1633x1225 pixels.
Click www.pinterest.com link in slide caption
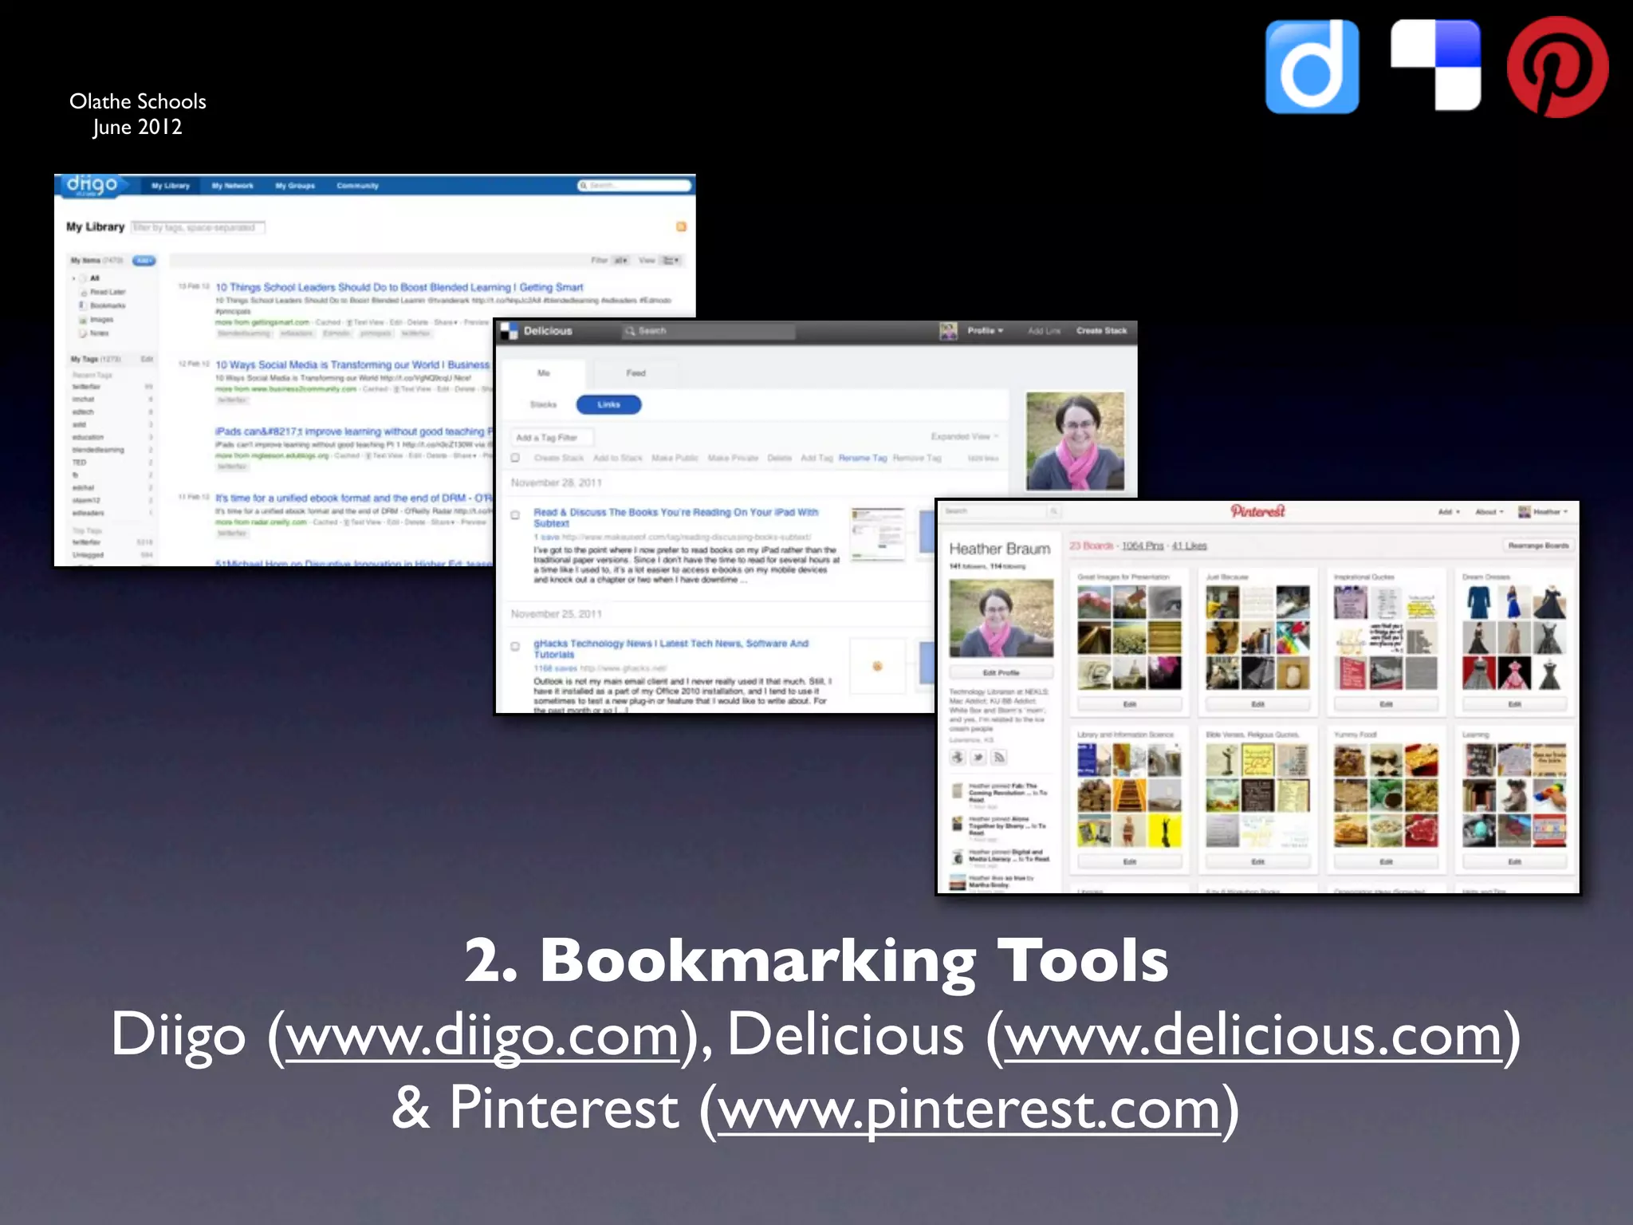969,1109
